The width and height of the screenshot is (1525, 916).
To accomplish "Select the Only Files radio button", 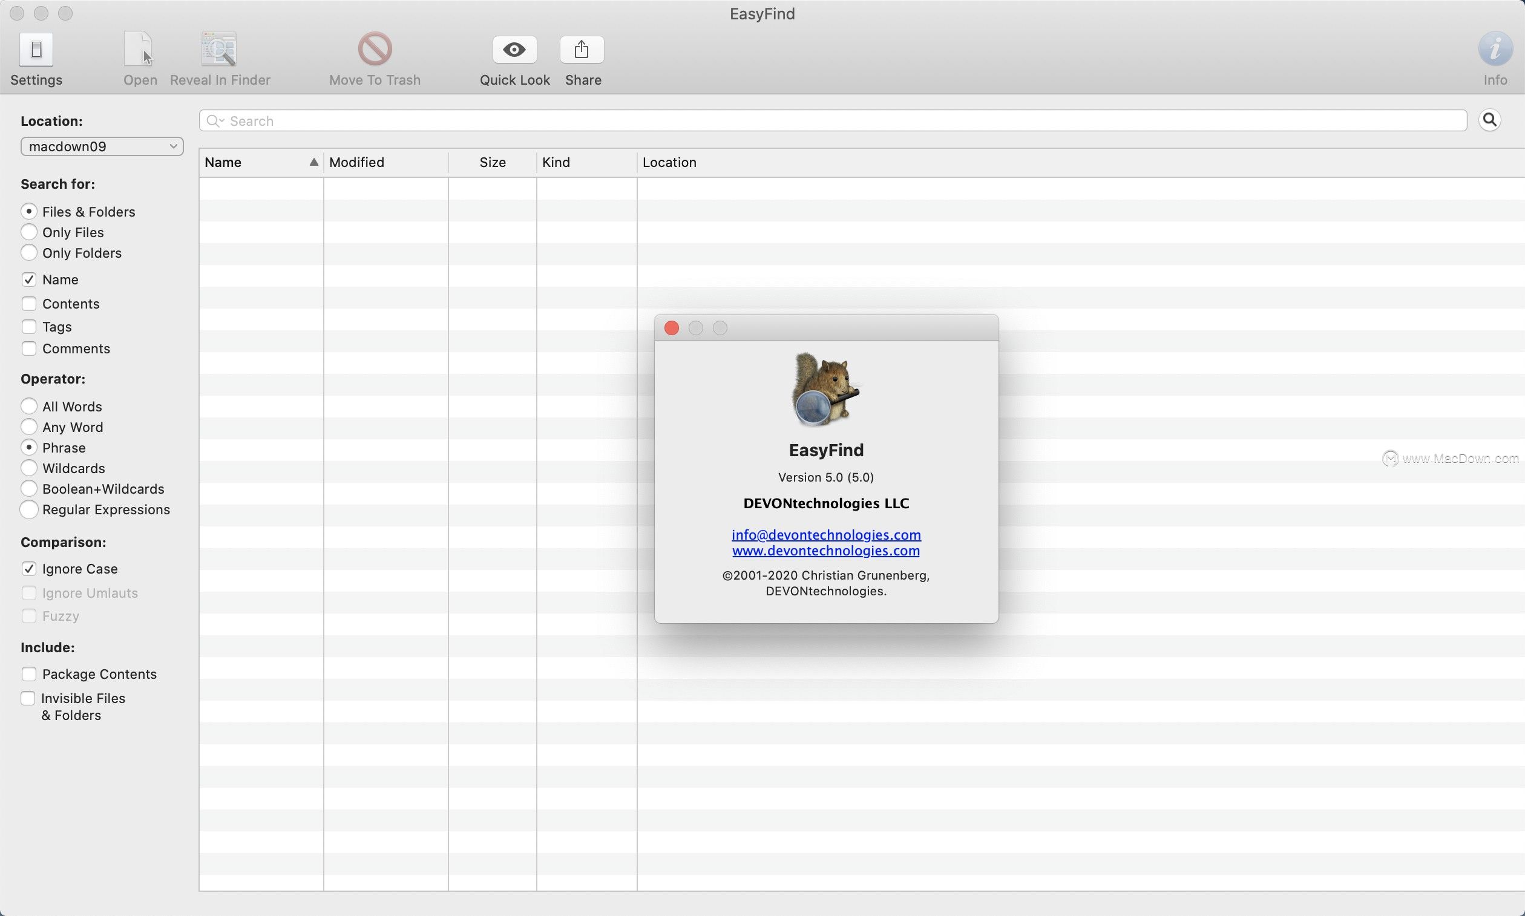I will (x=28, y=232).
